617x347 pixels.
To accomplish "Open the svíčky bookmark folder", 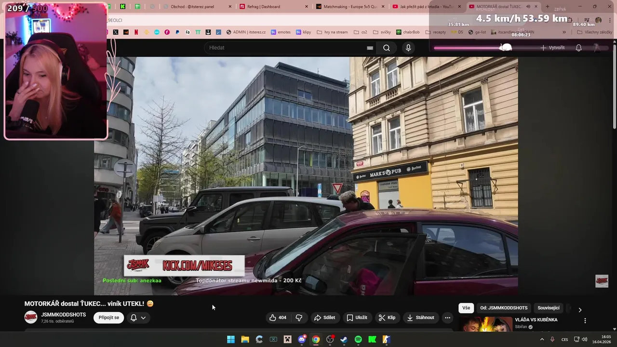I will tap(382, 32).
